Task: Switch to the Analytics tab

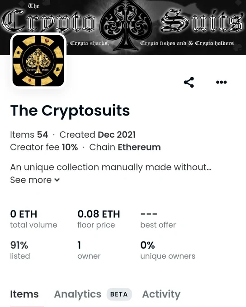Action: pos(78,294)
